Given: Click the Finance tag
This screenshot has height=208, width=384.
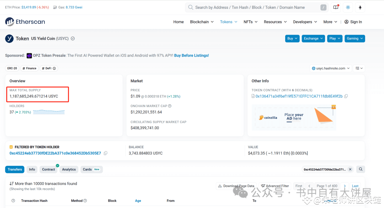Looking at the screenshot, I should (x=30, y=68).
